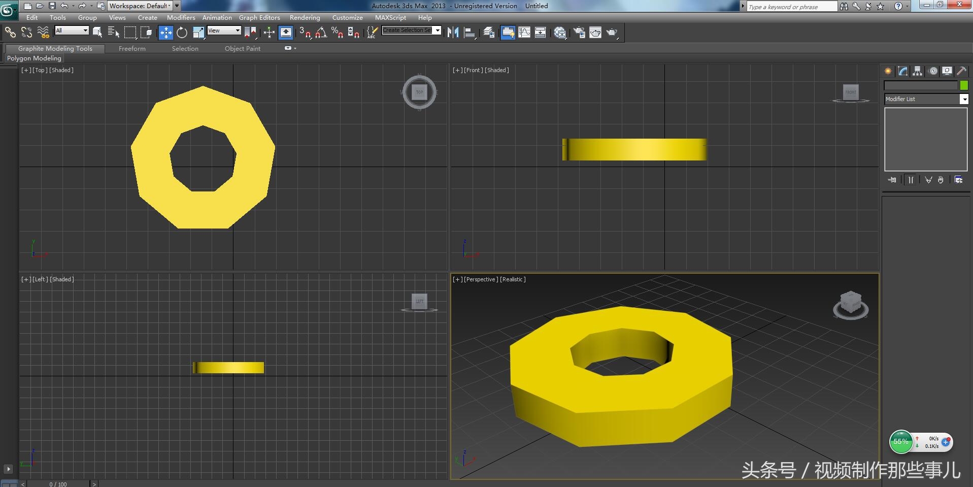Switch to the Freeform ribbon tab

click(x=132, y=49)
